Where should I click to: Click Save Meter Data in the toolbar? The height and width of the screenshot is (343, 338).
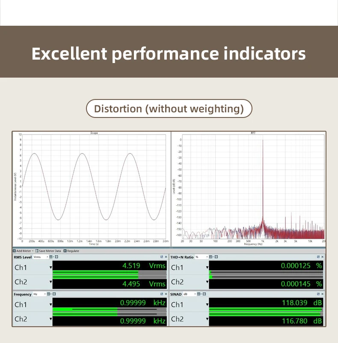tap(48, 251)
